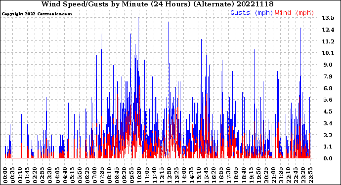
Task: Click the 7.9 y-axis value
Action: pos(328,76)
